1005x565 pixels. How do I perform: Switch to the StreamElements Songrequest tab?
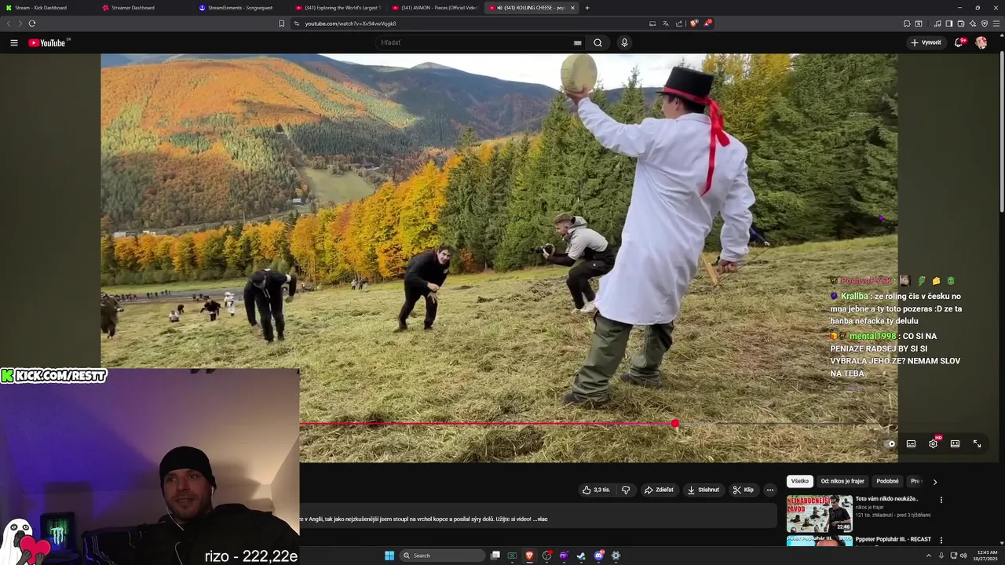click(242, 8)
